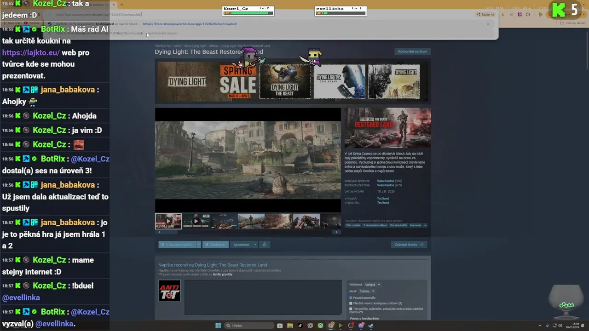Close the address bar suggestion with X

[x=488, y=24]
